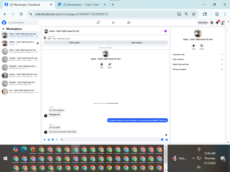The image size is (230, 172).
Task: Show hidden system tray icons
Action: pos(194,158)
